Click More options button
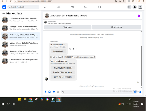The height and width of the screenshot is (111, 146). tap(117, 27)
